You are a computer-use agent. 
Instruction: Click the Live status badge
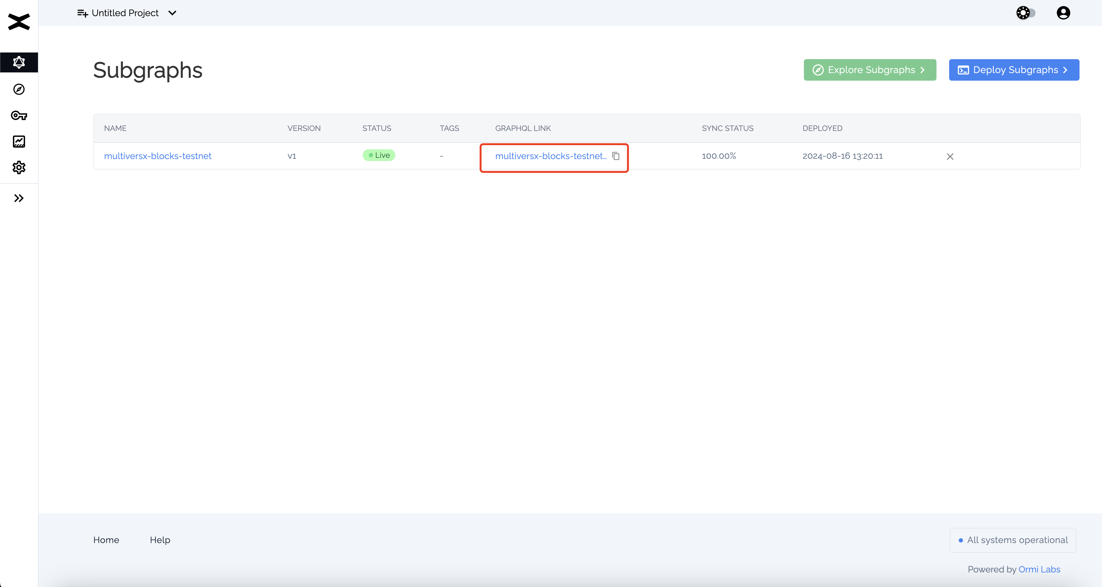(379, 155)
